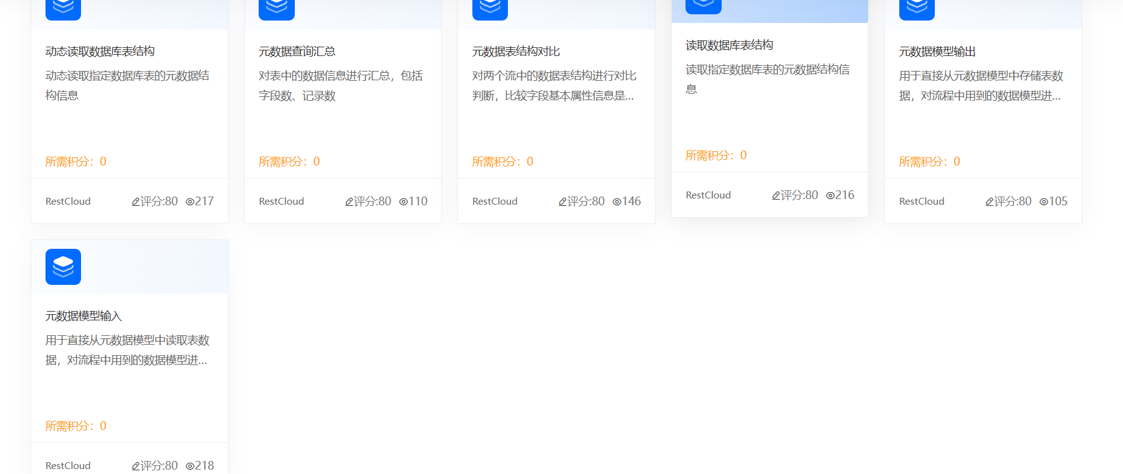Click the eye view icon beside 216
The width and height of the screenshot is (1123, 474).
tap(830, 195)
